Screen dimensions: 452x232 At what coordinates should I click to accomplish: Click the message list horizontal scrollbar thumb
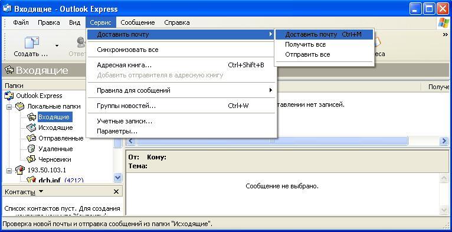[272, 141]
